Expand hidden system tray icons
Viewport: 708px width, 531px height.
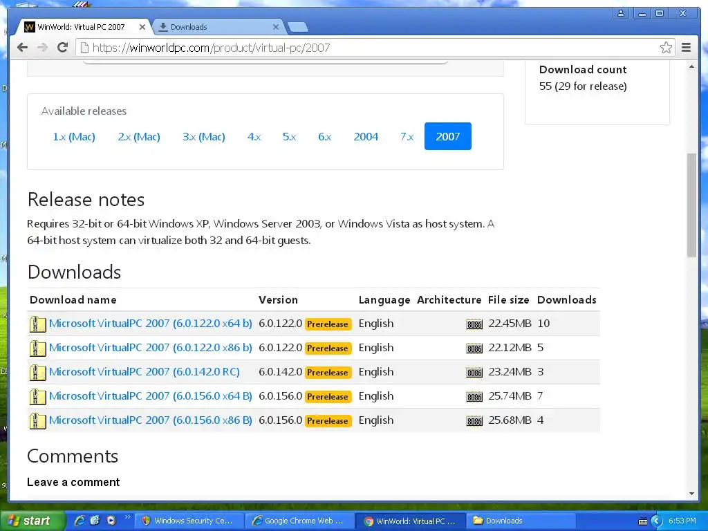pyautogui.click(x=657, y=521)
